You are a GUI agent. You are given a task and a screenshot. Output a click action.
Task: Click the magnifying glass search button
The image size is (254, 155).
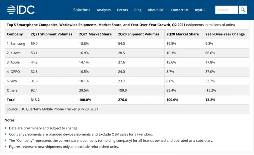tap(243, 10)
